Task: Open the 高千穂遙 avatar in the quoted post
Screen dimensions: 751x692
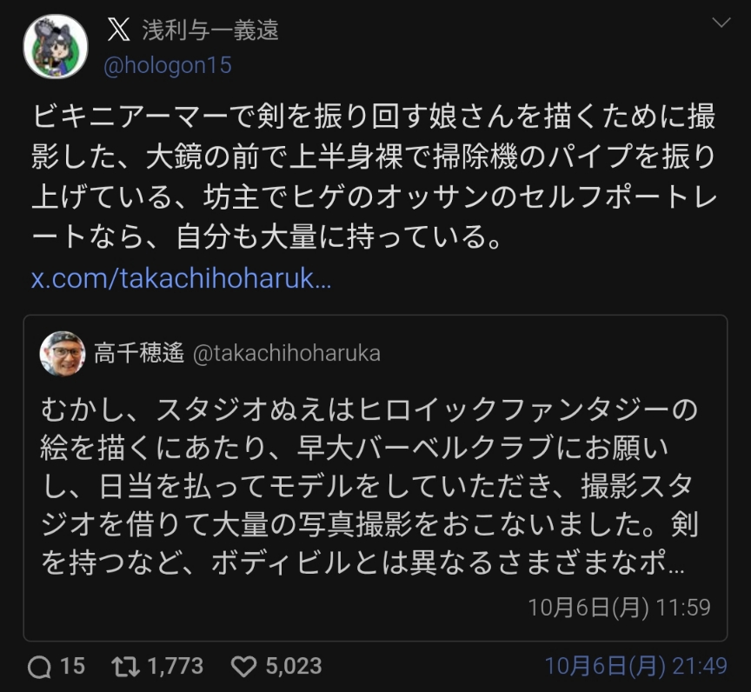Action: click(x=63, y=354)
